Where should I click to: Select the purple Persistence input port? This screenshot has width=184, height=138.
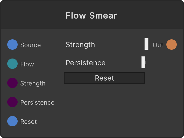[x=12, y=102]
